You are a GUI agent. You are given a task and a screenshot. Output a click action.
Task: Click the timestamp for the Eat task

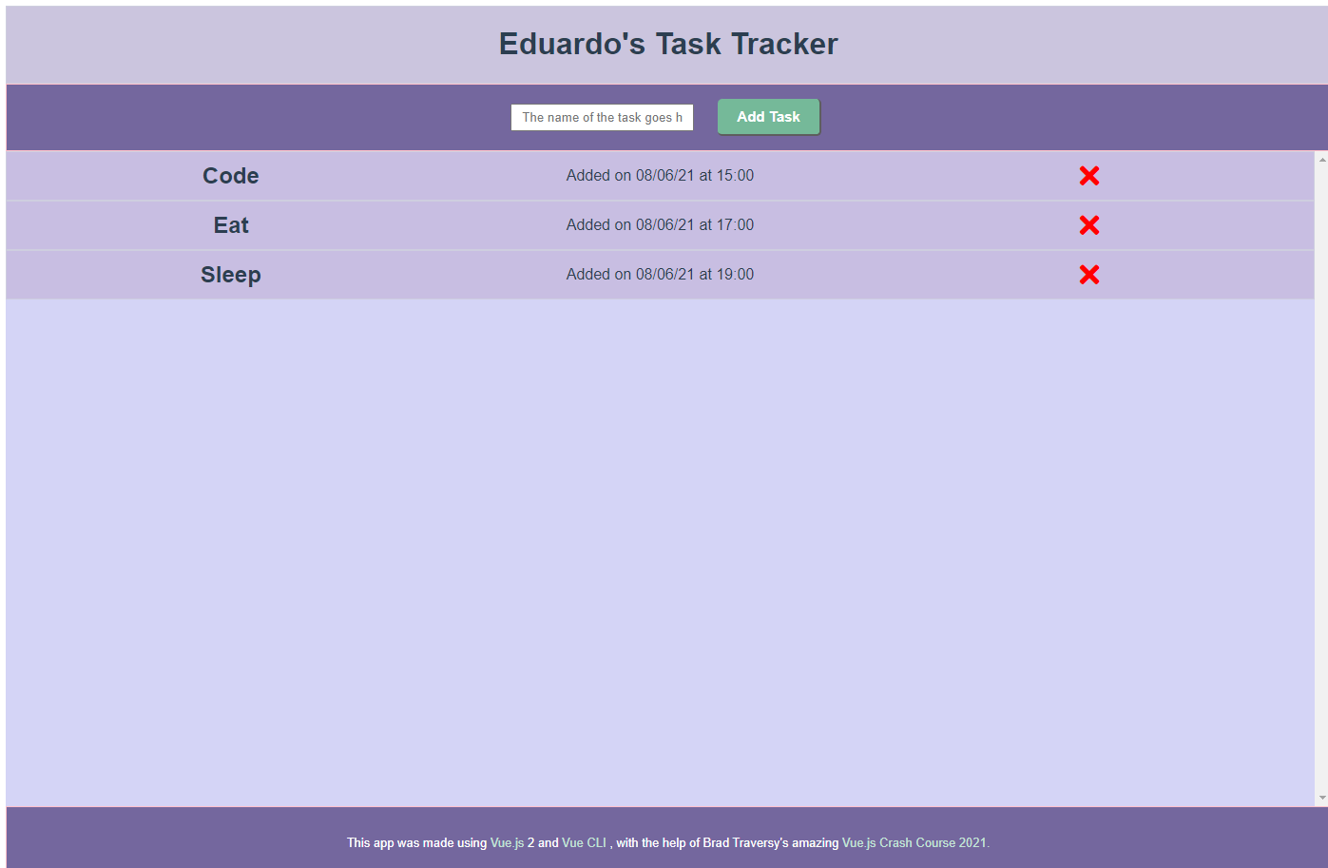coord(660,224)
